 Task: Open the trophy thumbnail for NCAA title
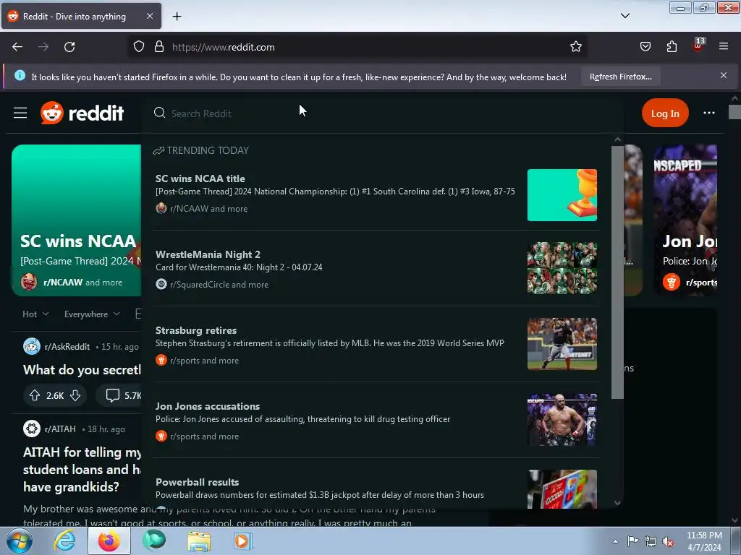[562, 195]
